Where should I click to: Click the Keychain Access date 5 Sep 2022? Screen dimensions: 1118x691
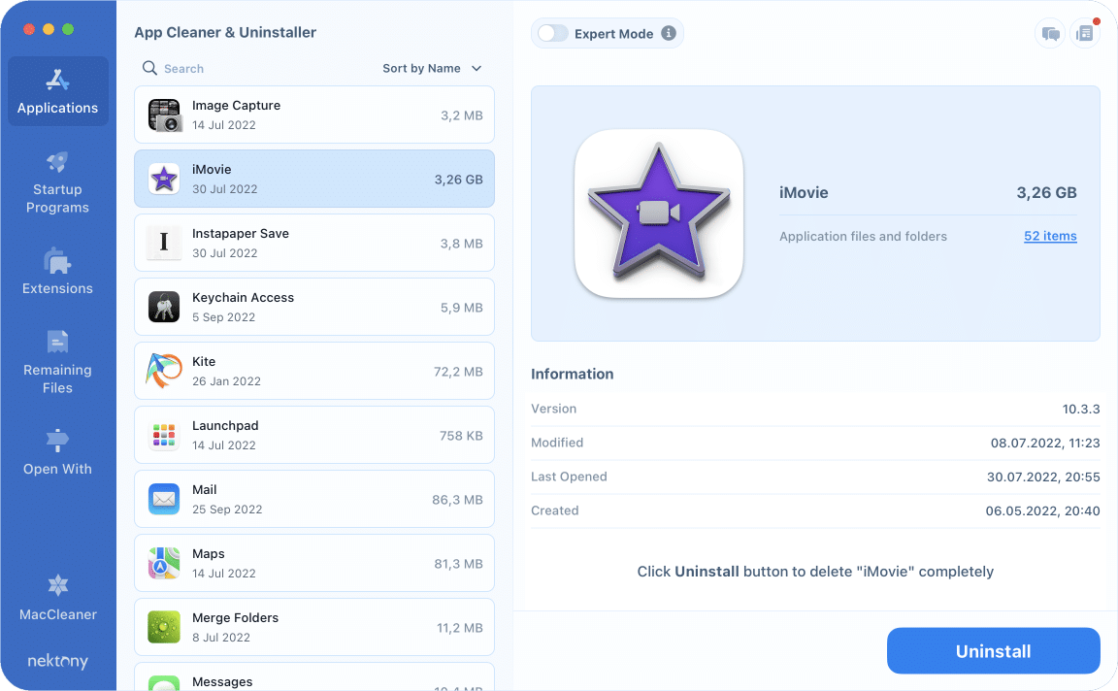tap(223, 316)
